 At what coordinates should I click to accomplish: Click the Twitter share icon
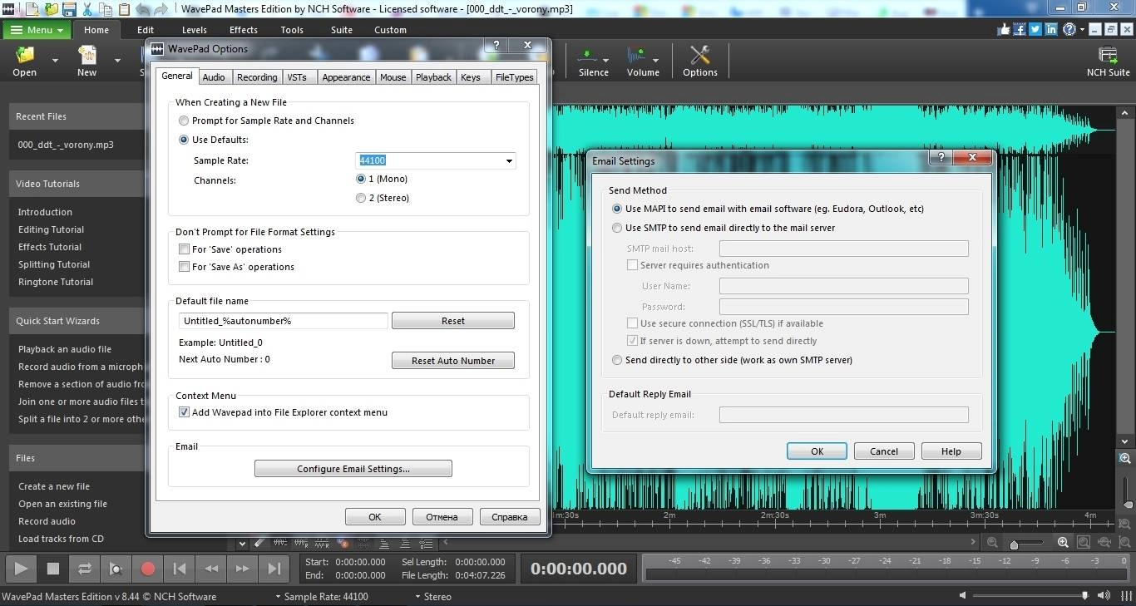click(x=1035, y=29)
